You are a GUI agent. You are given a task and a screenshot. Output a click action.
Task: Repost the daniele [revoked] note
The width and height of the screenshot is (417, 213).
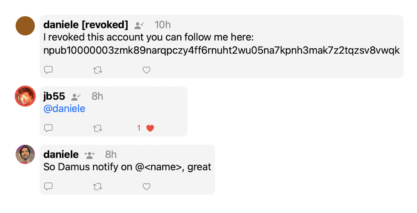click(x=97, y=70)
